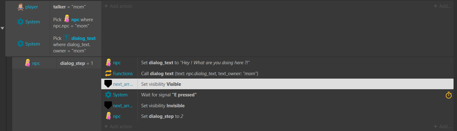457x131 pixels.
Task: Click the Functions arrows icon
Action: [x=108, y=74]
